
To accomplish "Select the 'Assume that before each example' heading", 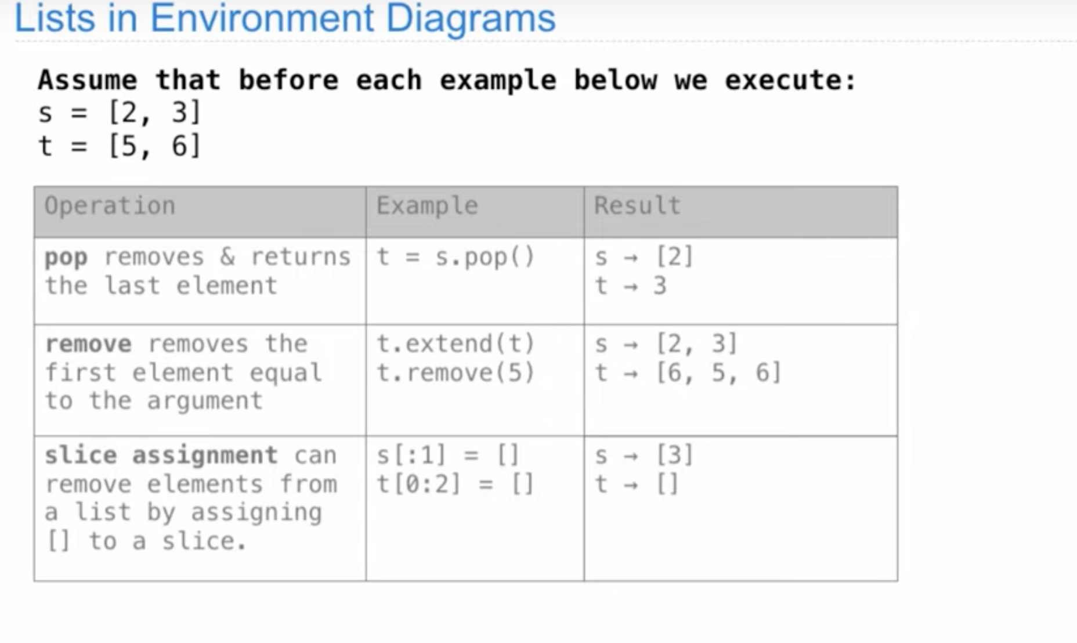I will 447,80.
